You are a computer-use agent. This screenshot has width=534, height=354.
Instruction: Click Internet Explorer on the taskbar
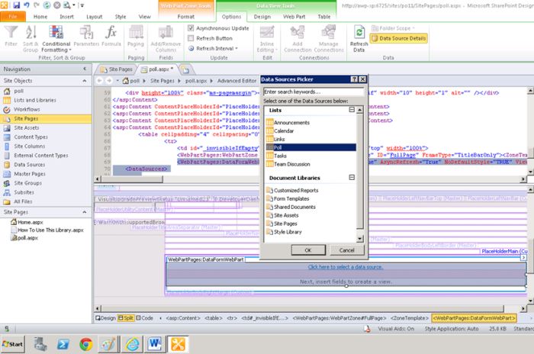[x=132, y=344]
